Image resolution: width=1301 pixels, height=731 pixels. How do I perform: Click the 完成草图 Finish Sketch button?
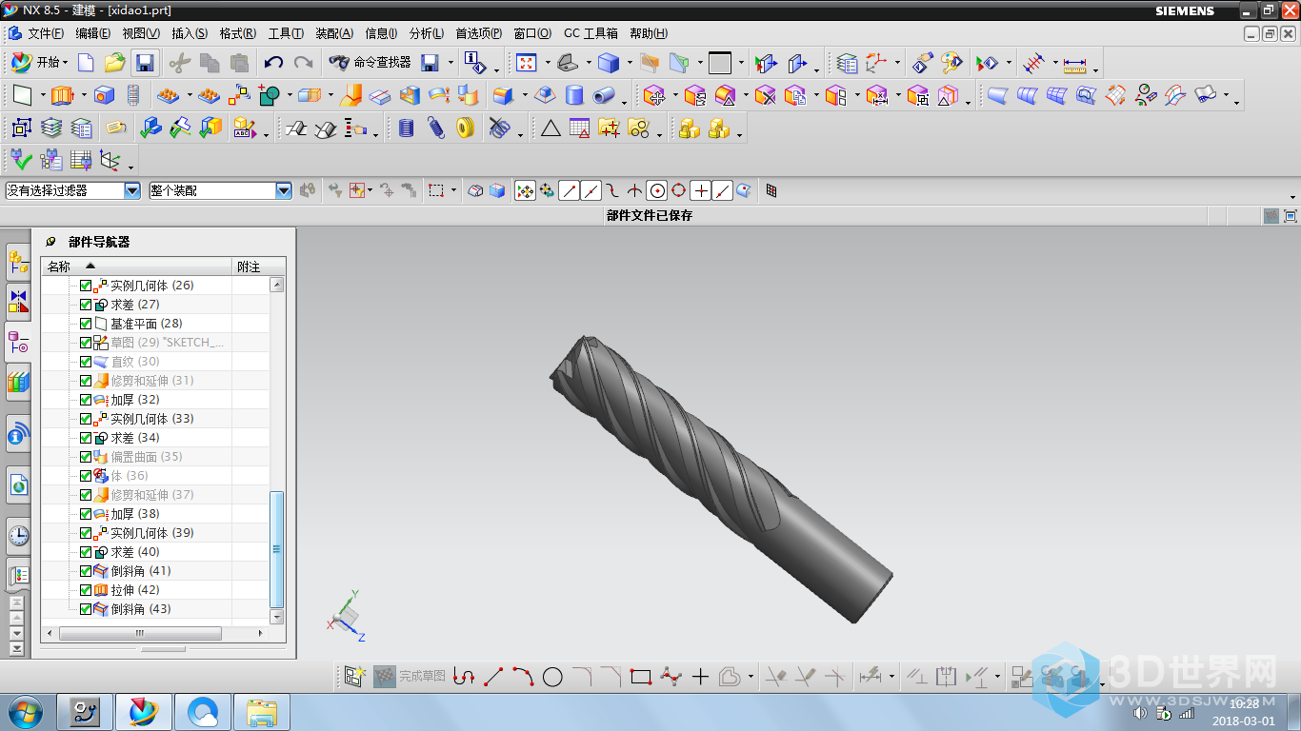click(x=410, y=677)
